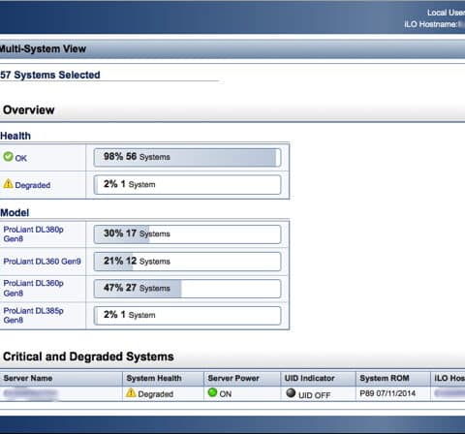The height and width of the screenshot is (434, 465).
Task: Click the 98% 56 Systems health bar
Action: (x=187, y=158)
